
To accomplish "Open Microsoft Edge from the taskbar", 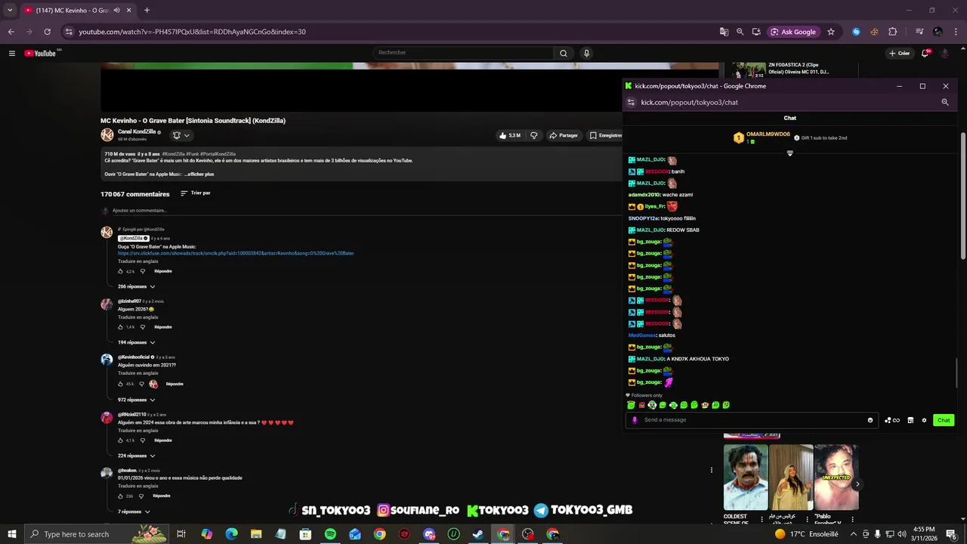I will pyautogui.click(x=231, y=534).
